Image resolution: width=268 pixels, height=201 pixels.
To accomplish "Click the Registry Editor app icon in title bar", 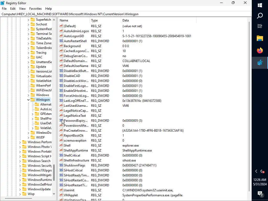I will (x=2, y=3).
